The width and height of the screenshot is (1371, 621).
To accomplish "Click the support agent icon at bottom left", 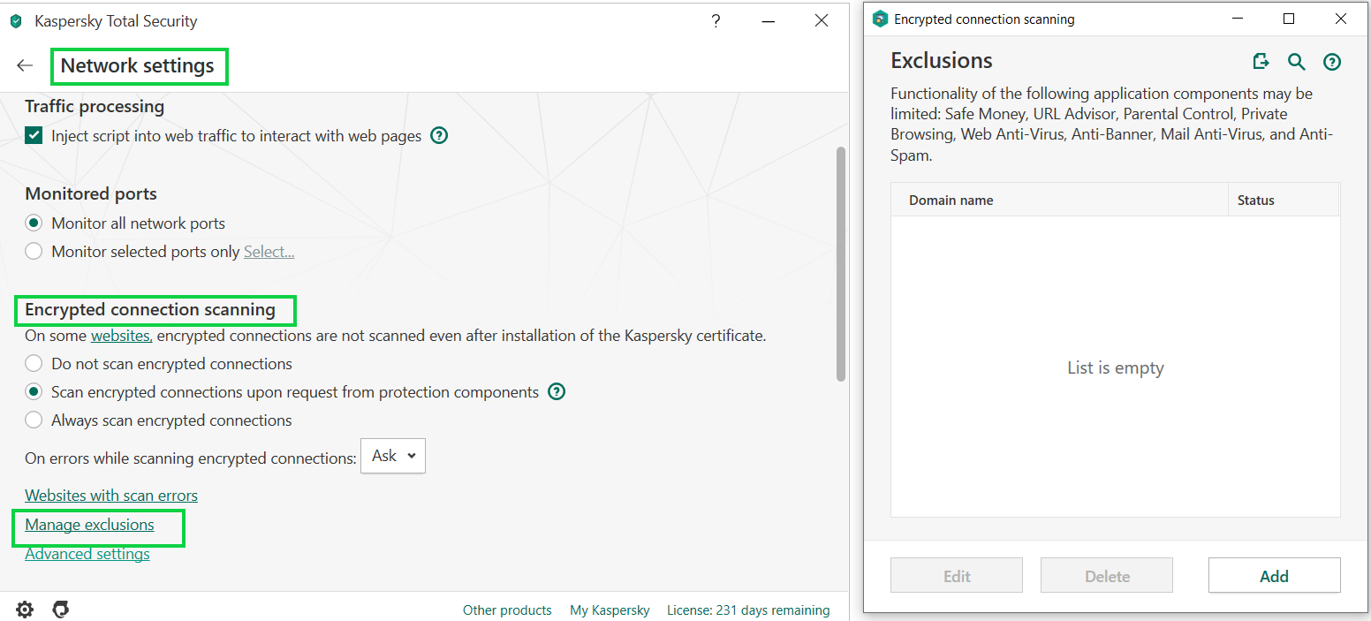I will pyautogui.click(x=61, y=610).
